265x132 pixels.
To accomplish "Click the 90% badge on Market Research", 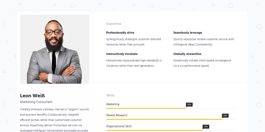I will 225,116.
